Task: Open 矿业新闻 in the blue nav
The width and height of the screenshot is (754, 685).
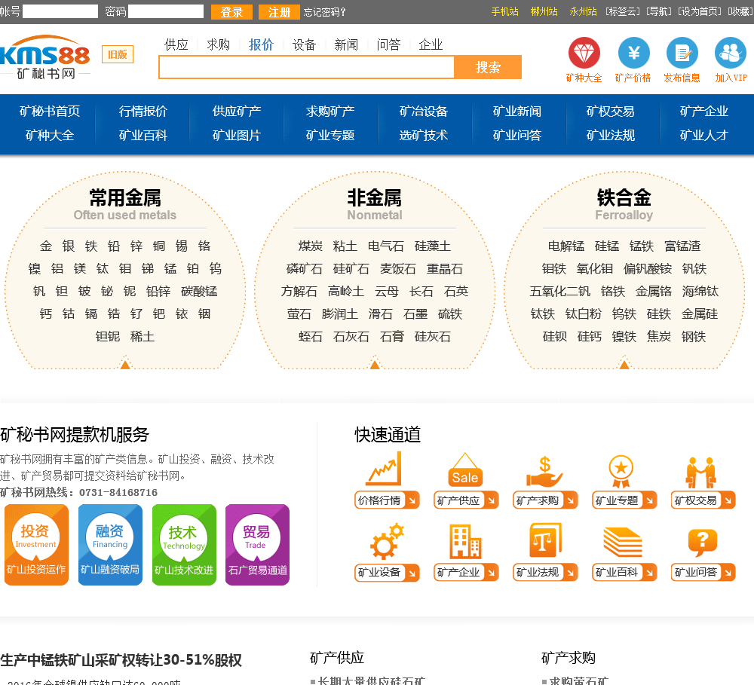Action: 517,111
